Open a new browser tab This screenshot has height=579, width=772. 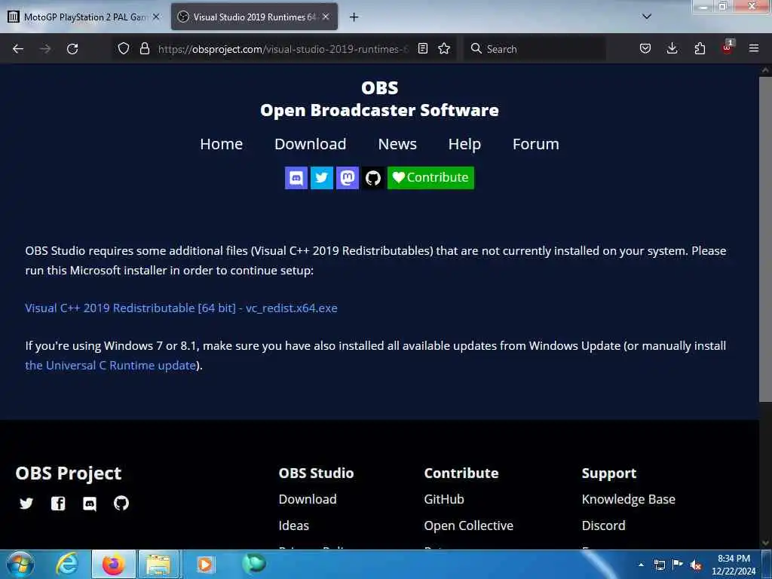point(354,17)
